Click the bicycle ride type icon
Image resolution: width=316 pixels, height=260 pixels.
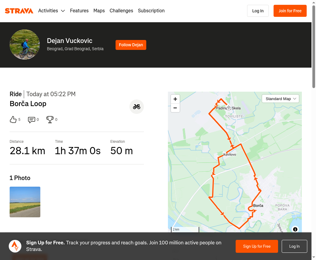pos(137,107)
